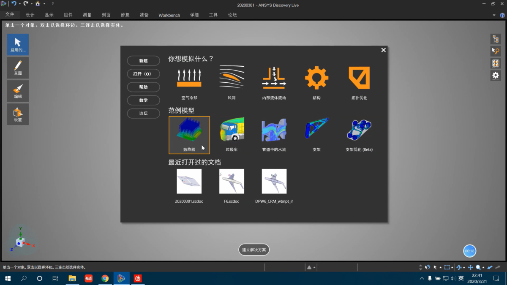This screenshot has width=507, height=285.
Task: Switch to the 测量 measure tab
Action: point(87,15)
